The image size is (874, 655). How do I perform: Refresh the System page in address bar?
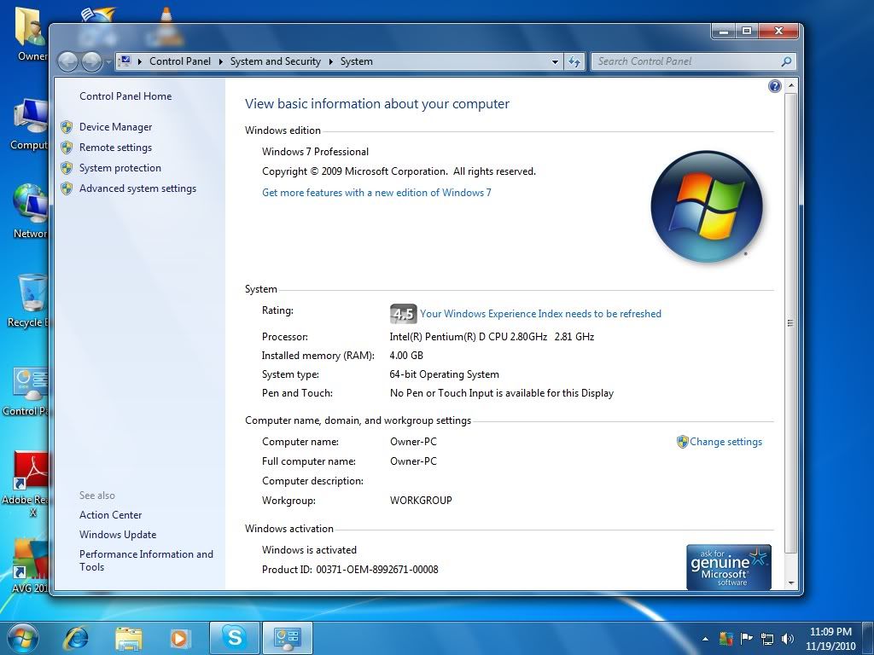tap(574, 61)
